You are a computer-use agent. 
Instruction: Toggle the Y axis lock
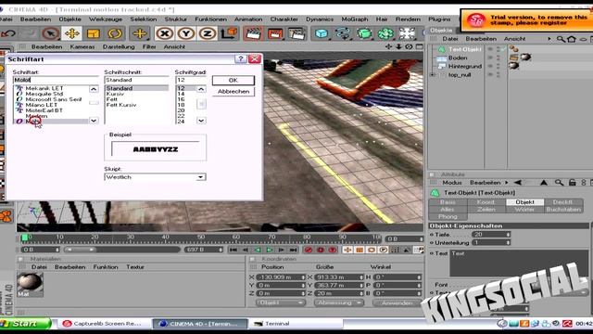pyautogui.click(x=185, y=33)
